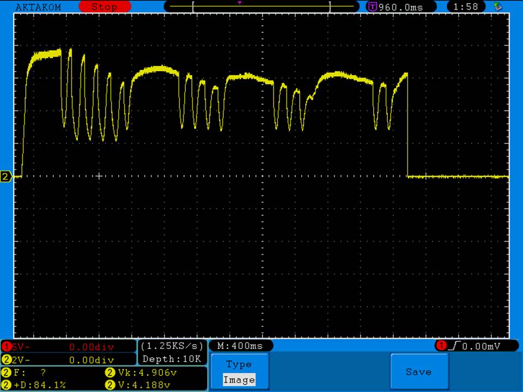
Task: Click the 1.25KS/s sample rate readout
Action: click(172, 346)
